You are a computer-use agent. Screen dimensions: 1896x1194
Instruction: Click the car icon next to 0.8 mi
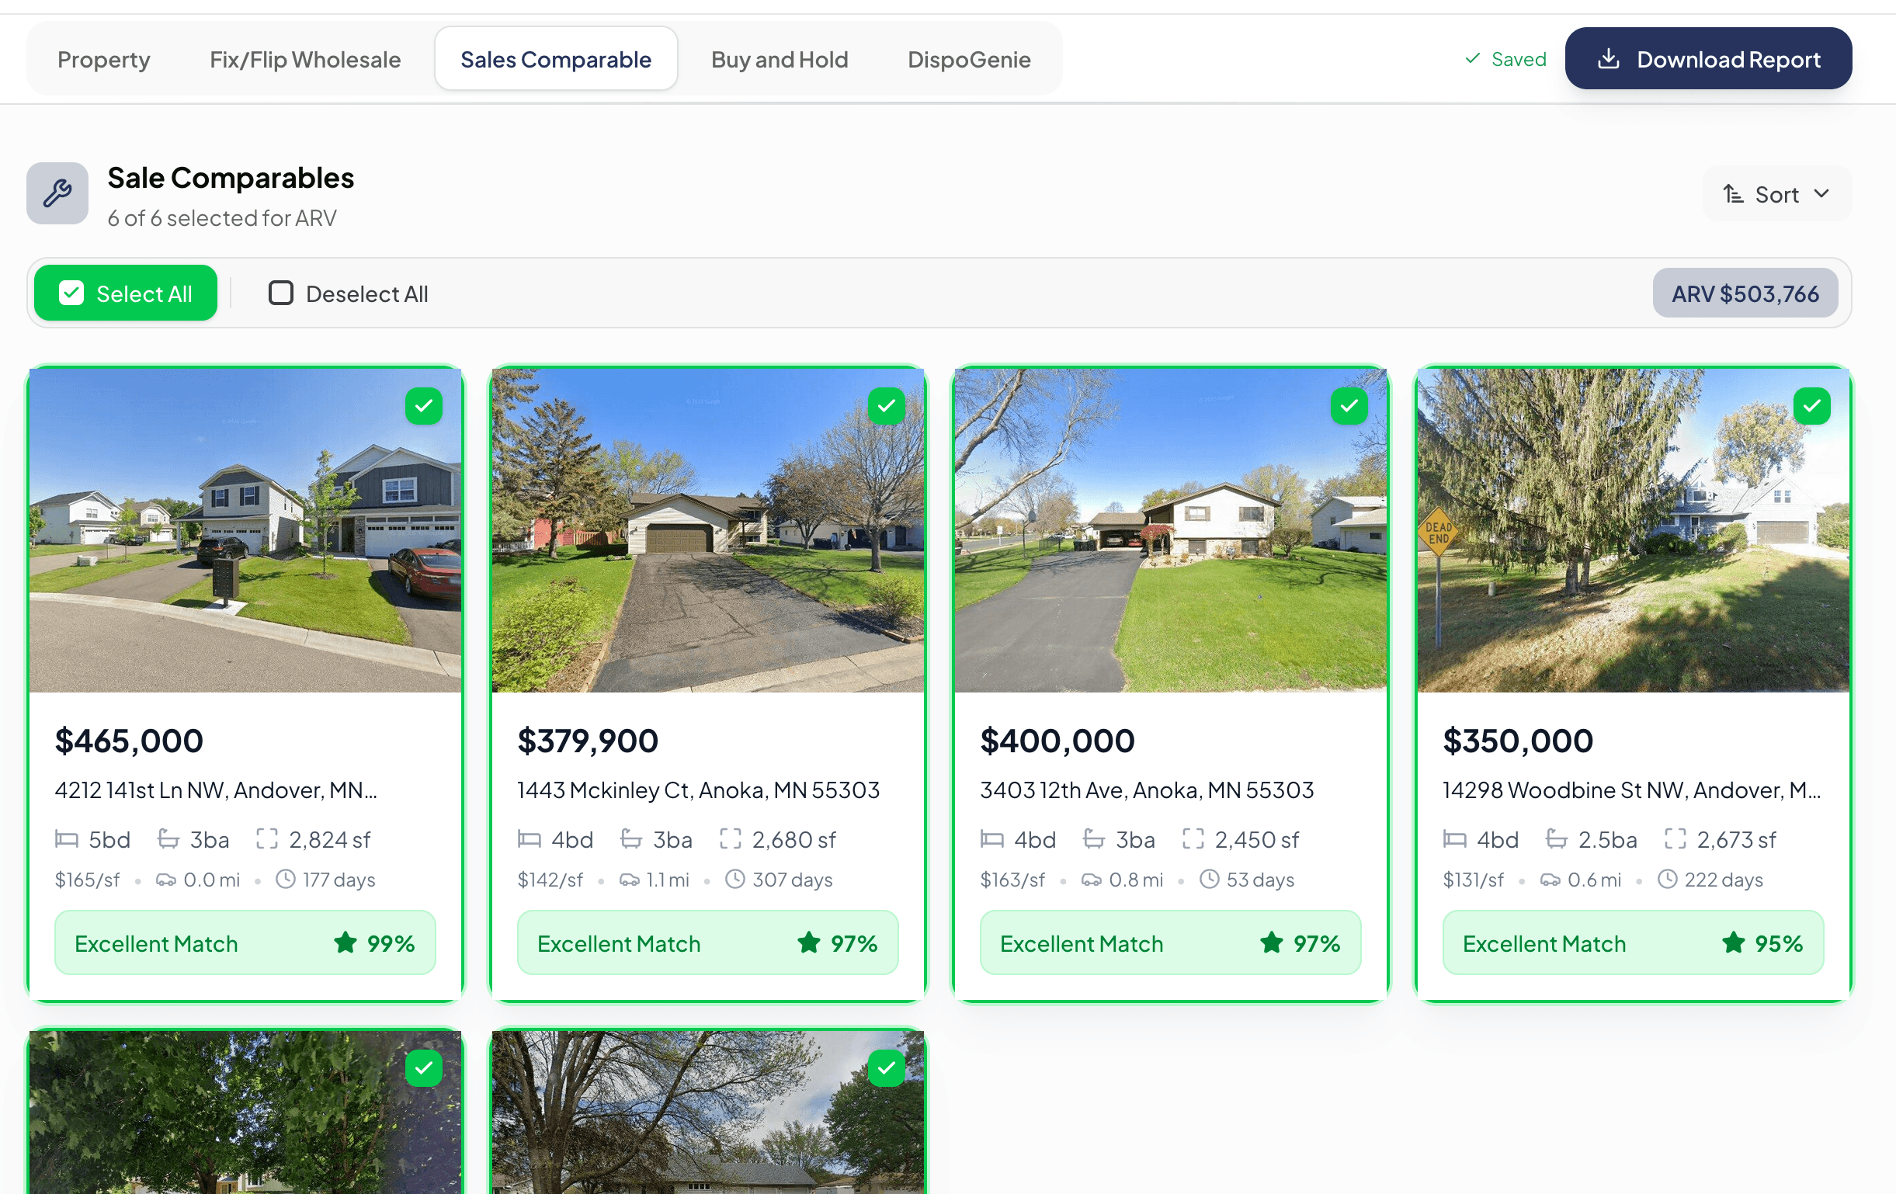pos(1092,880)
